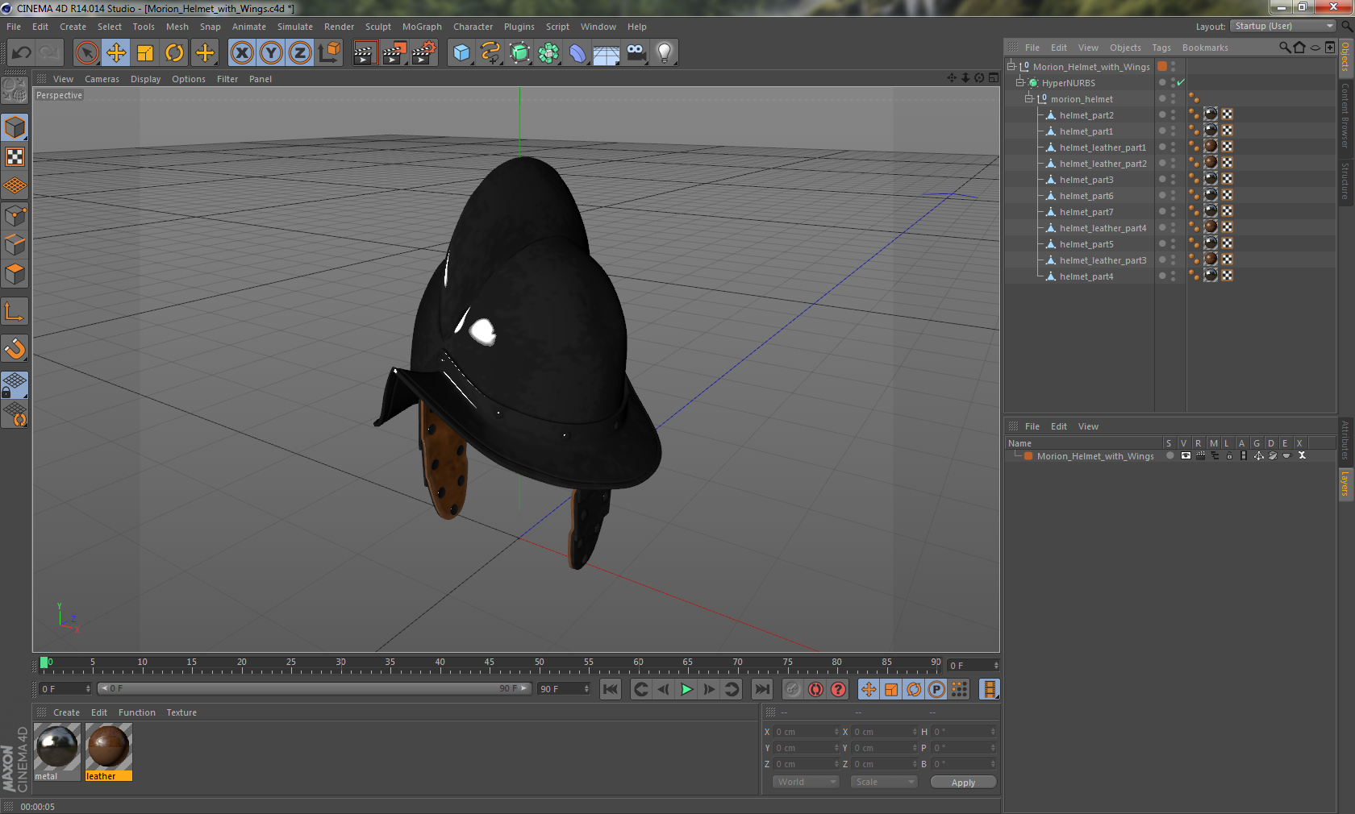This screenshot has height=814, width=1355.
Task: Open Scale mode dropdown
Action: click(x=884, y=782)
